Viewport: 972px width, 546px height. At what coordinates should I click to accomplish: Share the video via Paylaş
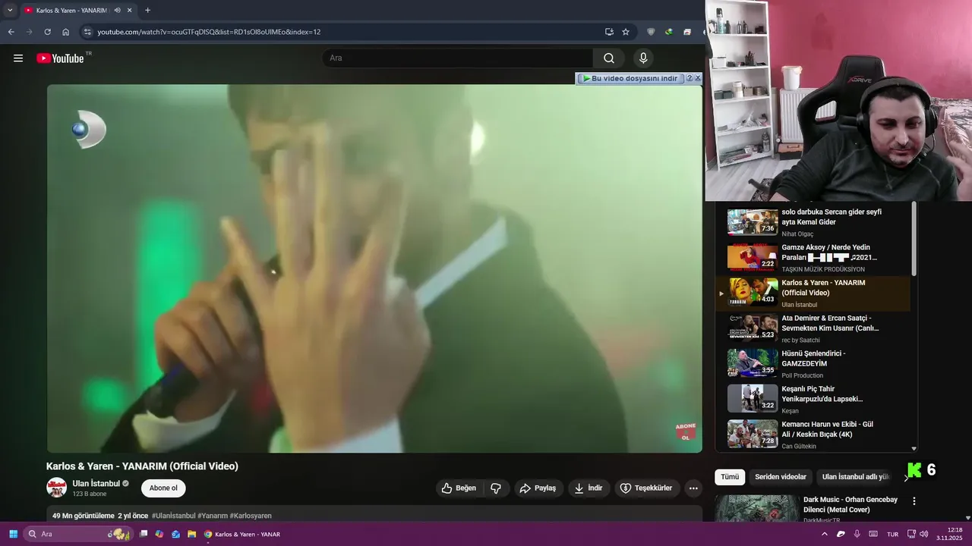(x=537, y=488)
